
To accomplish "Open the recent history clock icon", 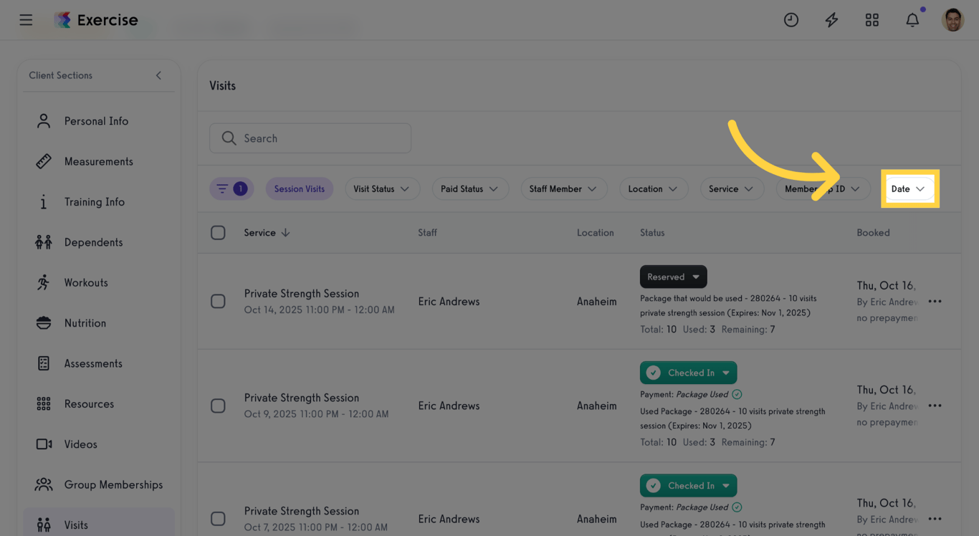I will pyautogui.click(x=791, y=19).
